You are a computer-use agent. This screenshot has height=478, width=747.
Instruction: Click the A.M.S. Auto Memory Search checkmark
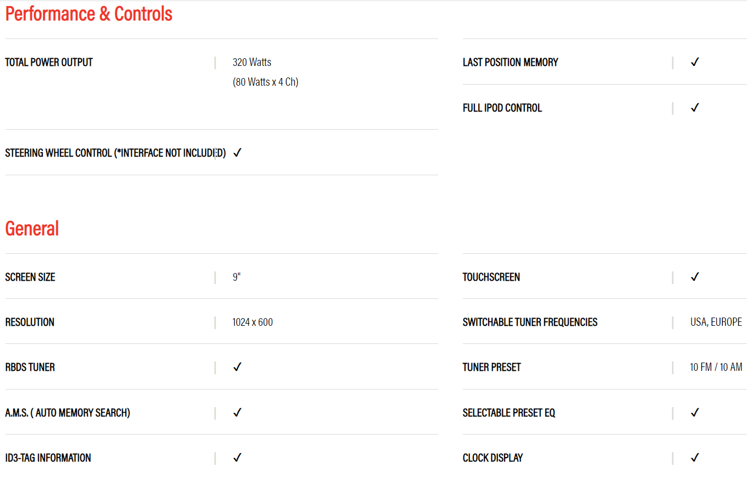pyautogui.click(x=237, y=413)
